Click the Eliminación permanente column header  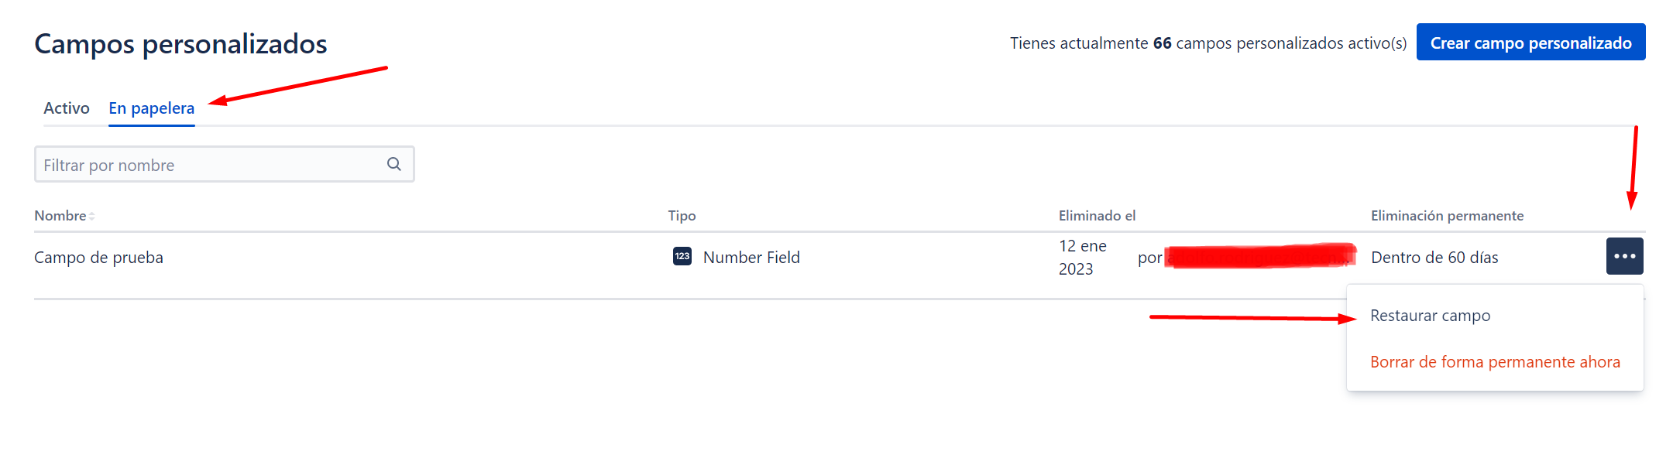tap(1447, 216)
